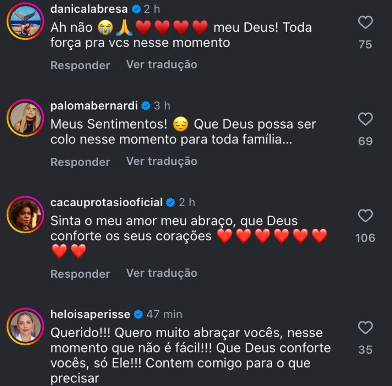Show translation of cacauprotasiooficial's comment

tap(162, 273)
